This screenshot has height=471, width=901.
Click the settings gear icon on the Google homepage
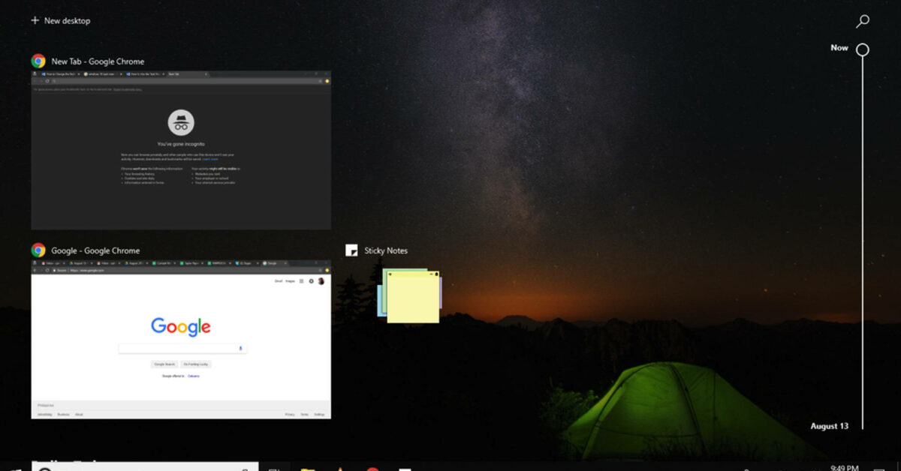click(311, 280)
